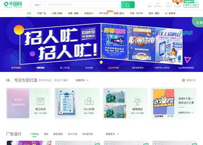Click the purple 登录后查看精彩推荐 card
This screenshot has width=203, height=145.
18,103
